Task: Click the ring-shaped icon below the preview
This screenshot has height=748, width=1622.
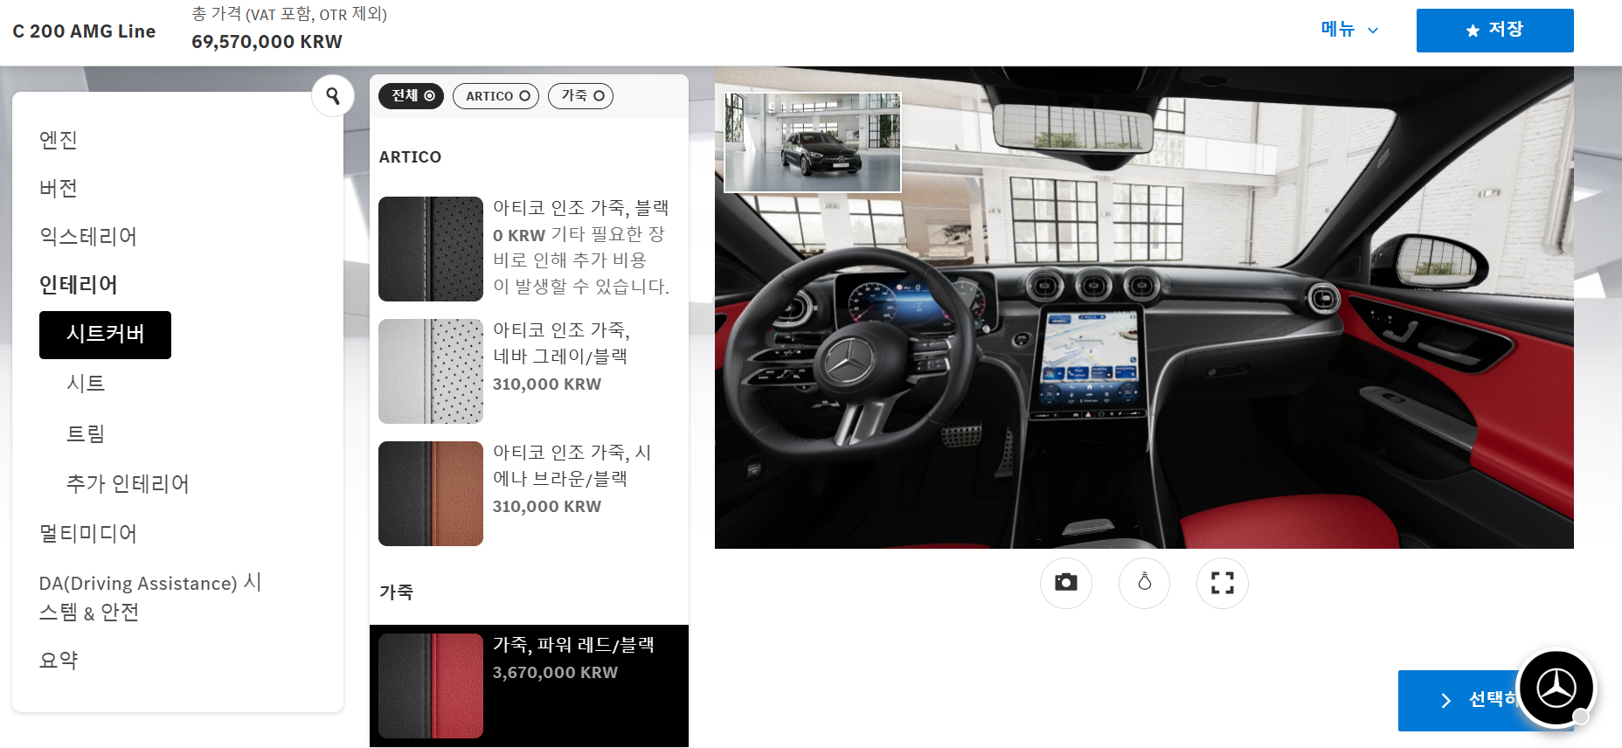Action: click(x=1144, y=583)
